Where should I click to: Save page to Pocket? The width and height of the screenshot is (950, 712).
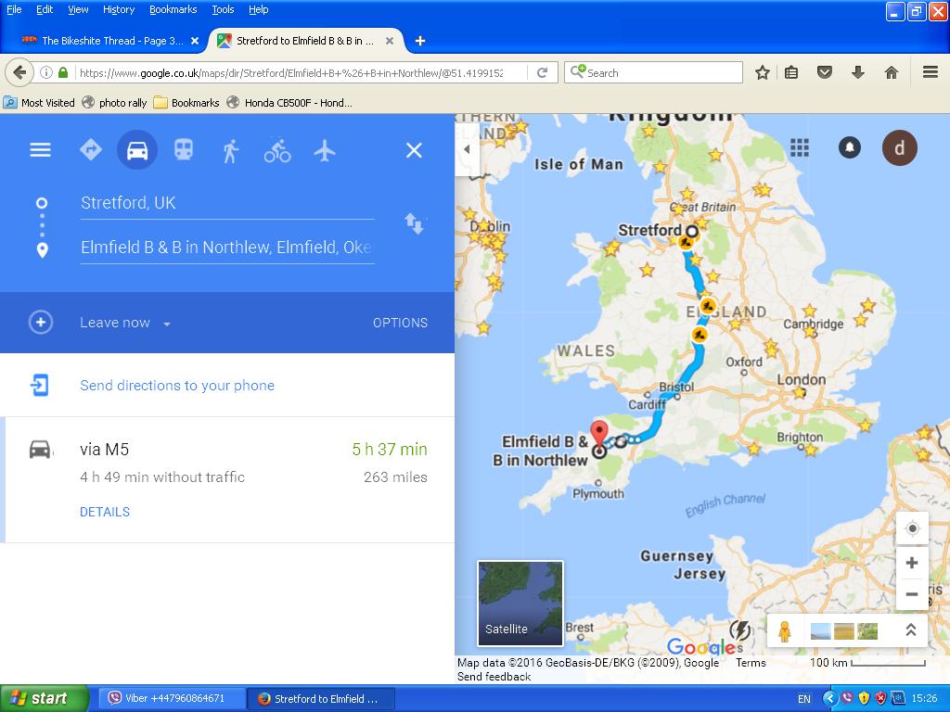824,72
